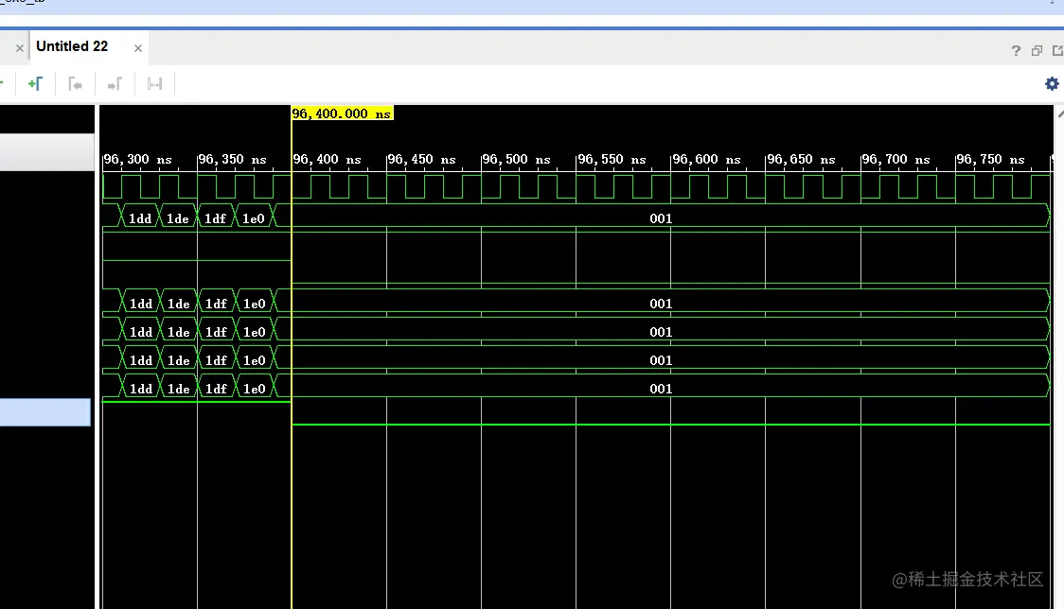Click the Add Marker toolbar icon

[x=35, y=84]
